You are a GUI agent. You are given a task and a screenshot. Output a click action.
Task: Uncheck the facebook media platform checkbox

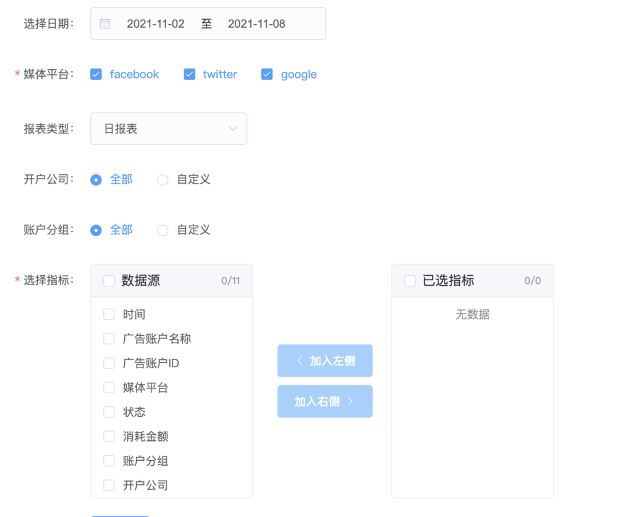(x=96, y=74)
